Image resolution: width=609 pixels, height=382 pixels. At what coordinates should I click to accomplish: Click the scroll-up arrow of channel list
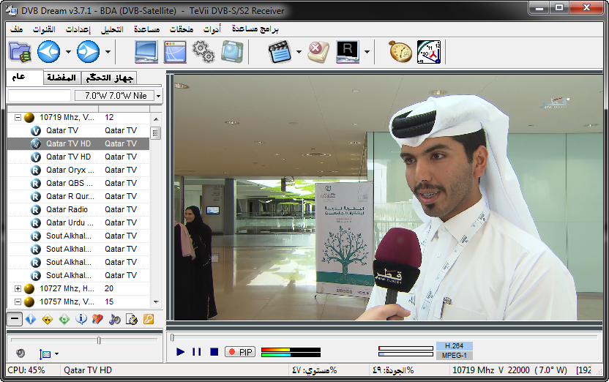tap(156, 119)
